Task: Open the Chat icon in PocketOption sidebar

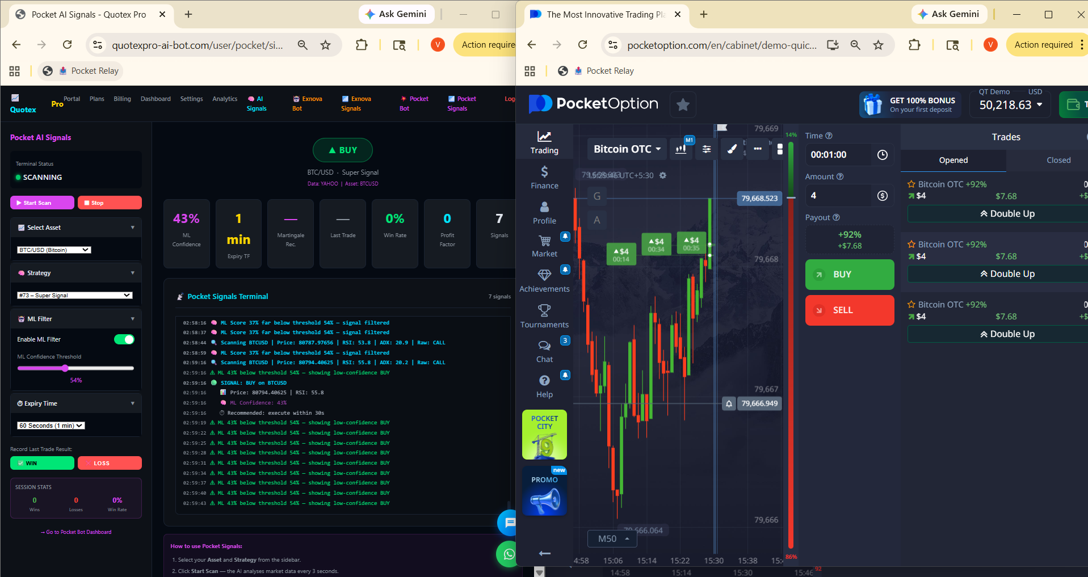Action: click(544, 351)
